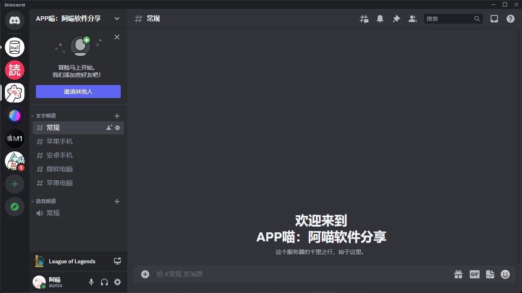Screen dimensions: 522x293
Task: Open user settings gear
Action: click(x=117, y=282)
